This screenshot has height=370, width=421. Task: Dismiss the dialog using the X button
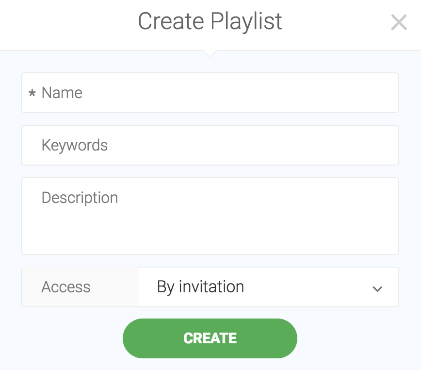pos(399,22)
